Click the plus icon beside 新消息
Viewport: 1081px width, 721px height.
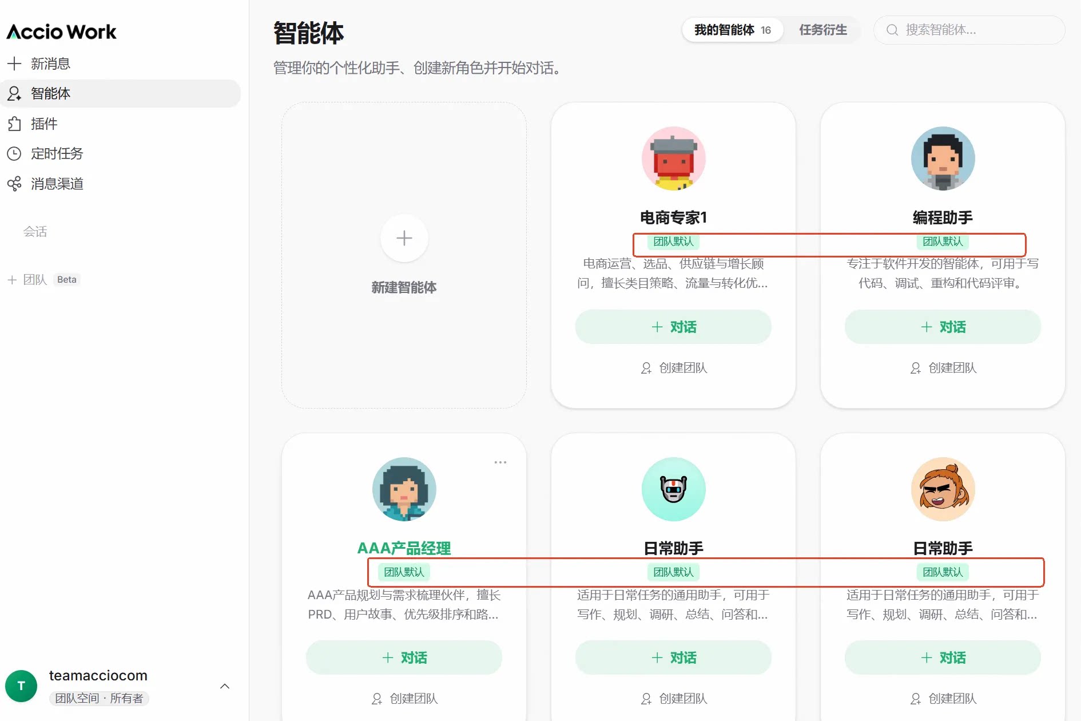pyautogui.click(x=14, y=63)
